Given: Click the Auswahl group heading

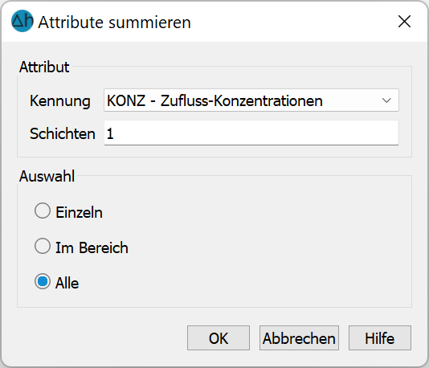Looking at the screenshot, I should tap(47, 176).
